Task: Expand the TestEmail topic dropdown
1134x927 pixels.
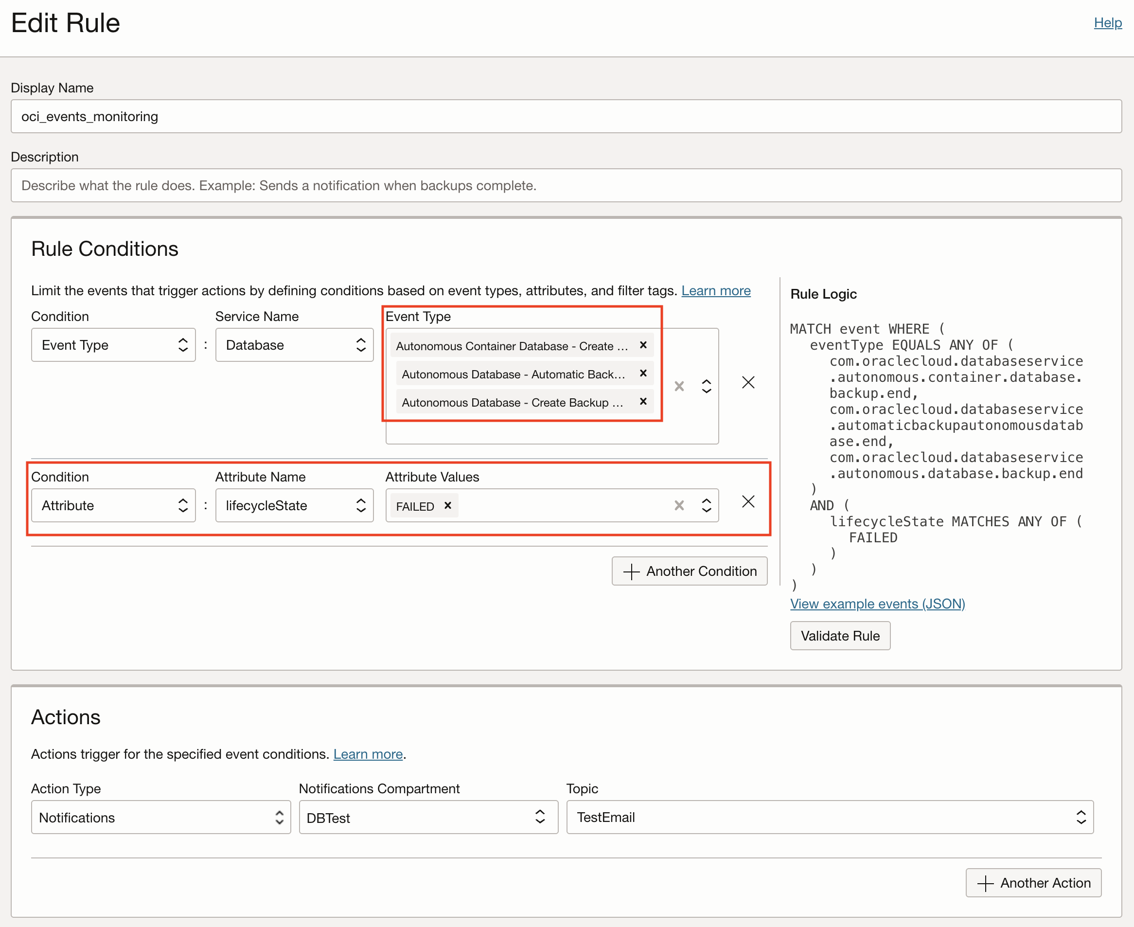Action: 829,817
